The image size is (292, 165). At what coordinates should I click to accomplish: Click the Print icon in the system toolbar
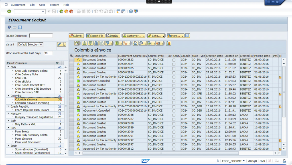pos(79,11)
